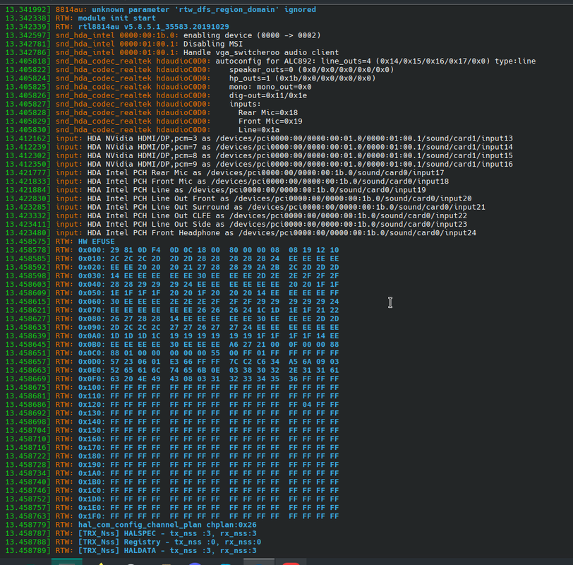573x565 pixels.
Task: Click the EFUSE row labeled 0x150:
Action: (172, 430)
